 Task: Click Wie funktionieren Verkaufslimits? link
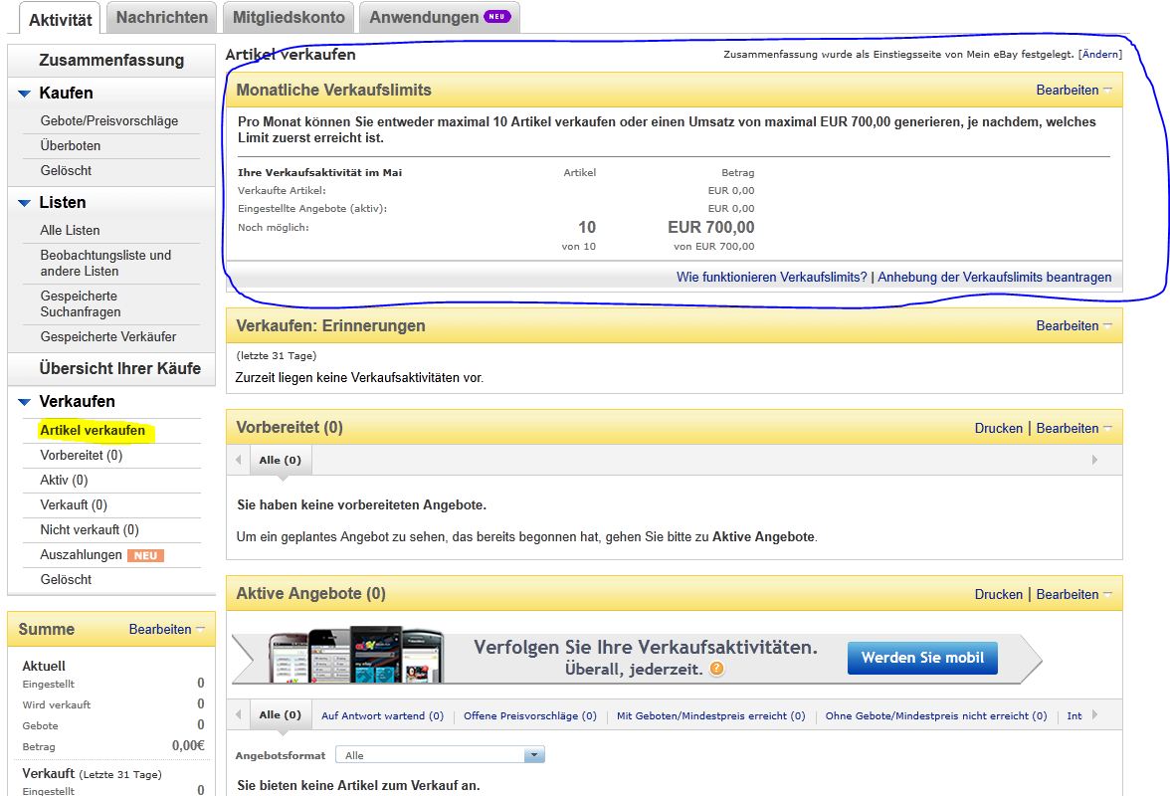(x=772, y=277)
